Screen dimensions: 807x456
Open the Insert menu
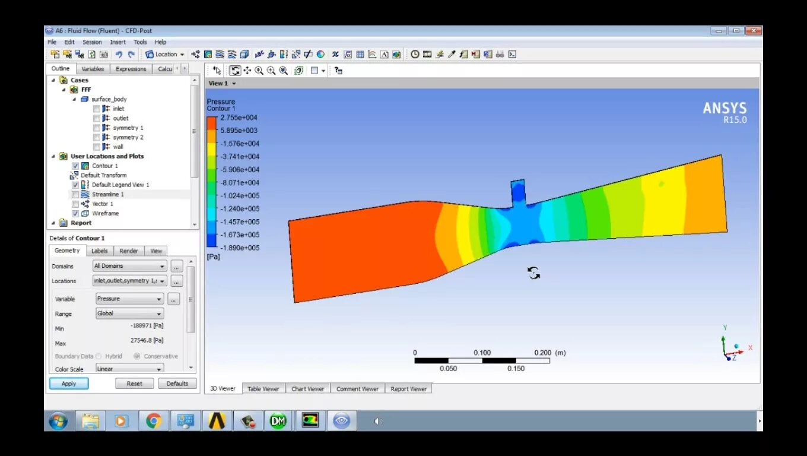[117, 42]
